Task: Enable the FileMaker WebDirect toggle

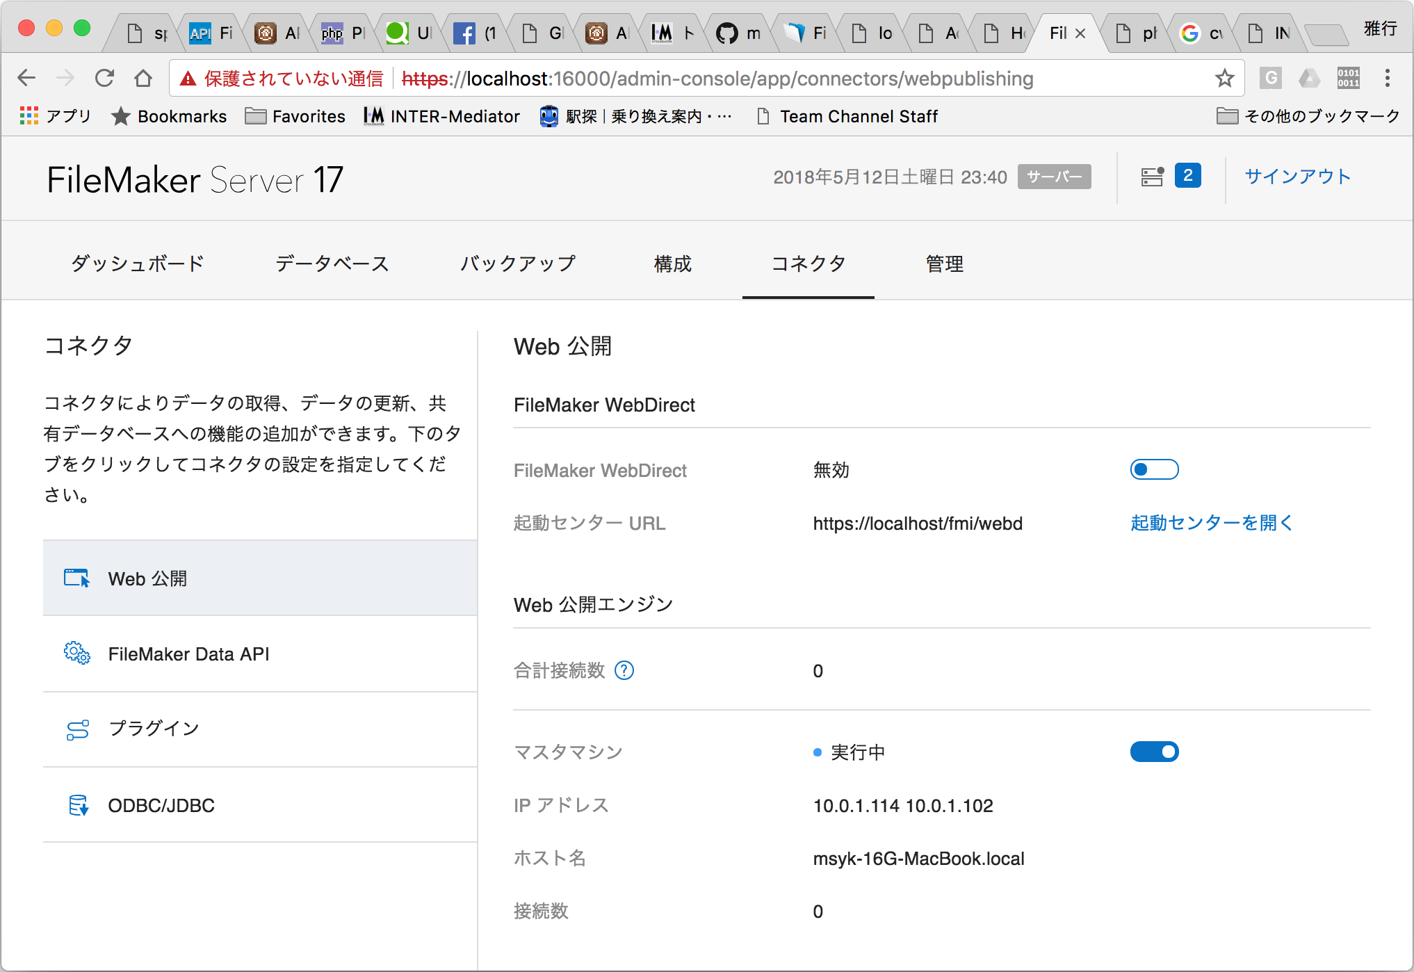Action: [x=1154, y=470]
